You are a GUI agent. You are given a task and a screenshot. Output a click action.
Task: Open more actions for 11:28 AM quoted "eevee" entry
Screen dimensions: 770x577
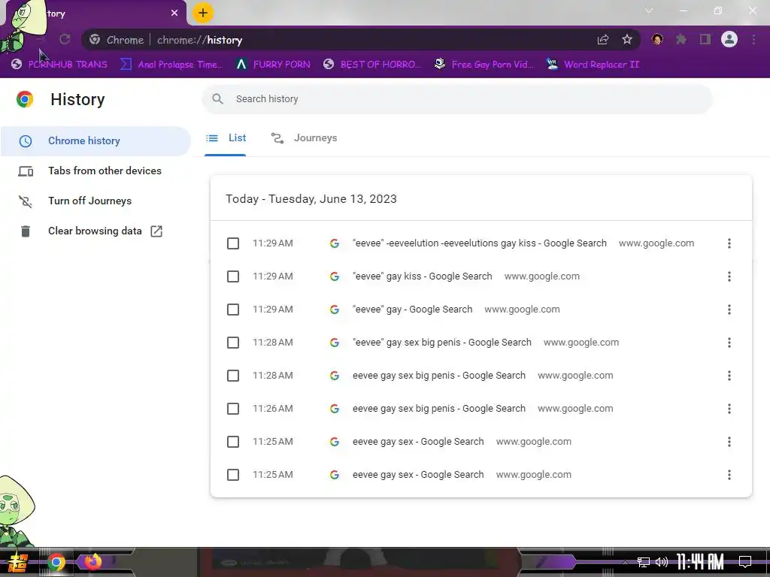(x=729, y=343)
